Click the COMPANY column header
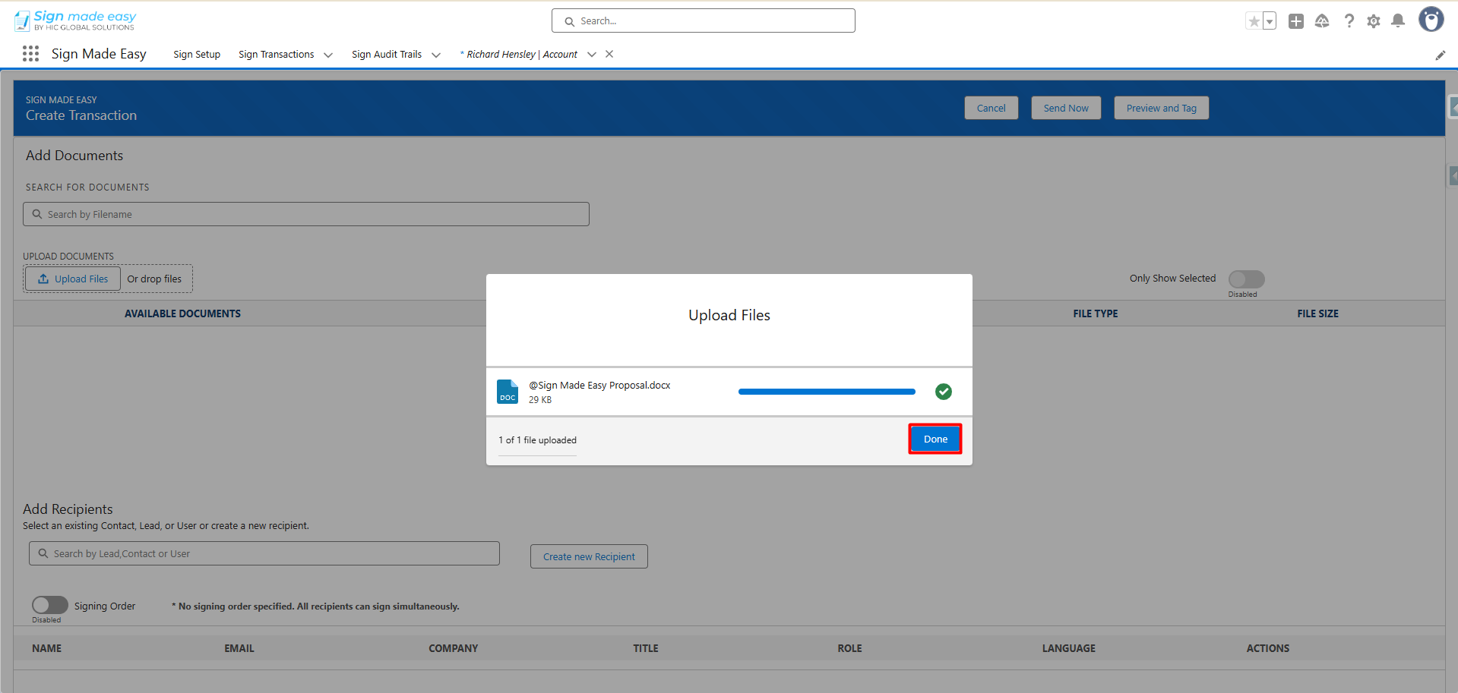 pyautogui.click(x=454, y=648)
